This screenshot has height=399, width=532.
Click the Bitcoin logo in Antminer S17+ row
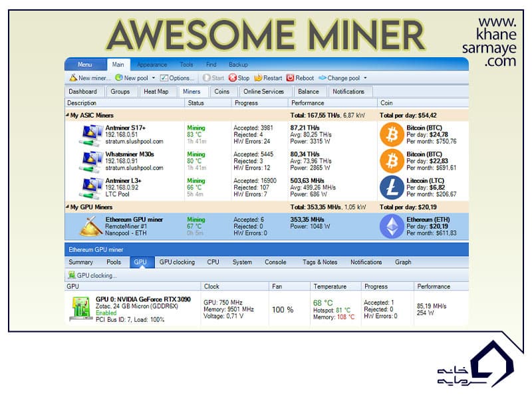[x=392, y=134]
